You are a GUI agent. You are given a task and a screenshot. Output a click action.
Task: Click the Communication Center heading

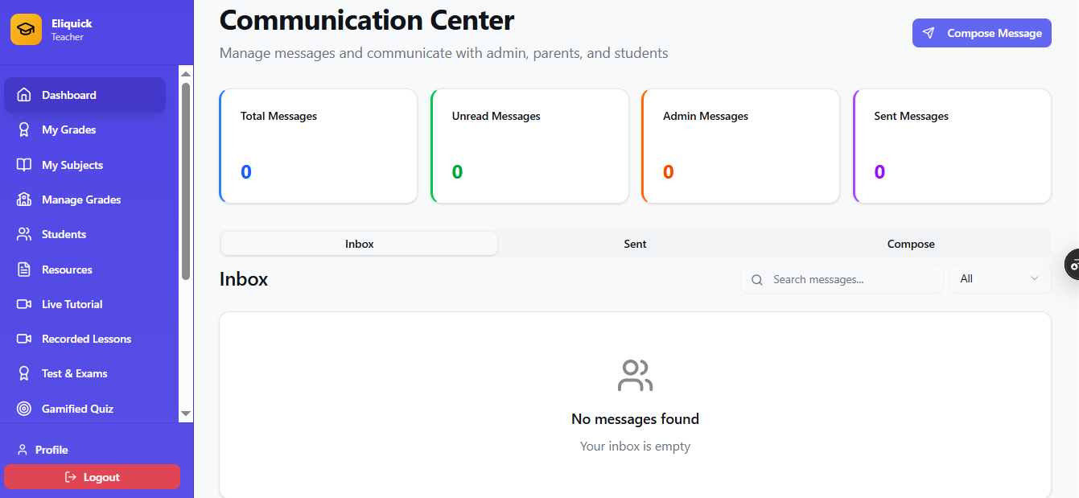point(367,19)
